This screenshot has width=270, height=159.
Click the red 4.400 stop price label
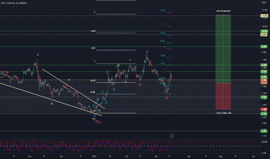(x=264, y=109)
